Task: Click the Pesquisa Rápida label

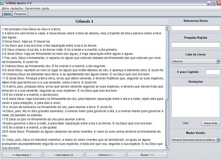Action: 196,37
